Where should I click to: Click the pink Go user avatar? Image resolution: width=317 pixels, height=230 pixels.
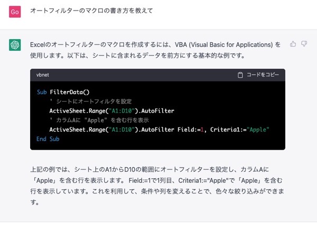coord(15,12)
